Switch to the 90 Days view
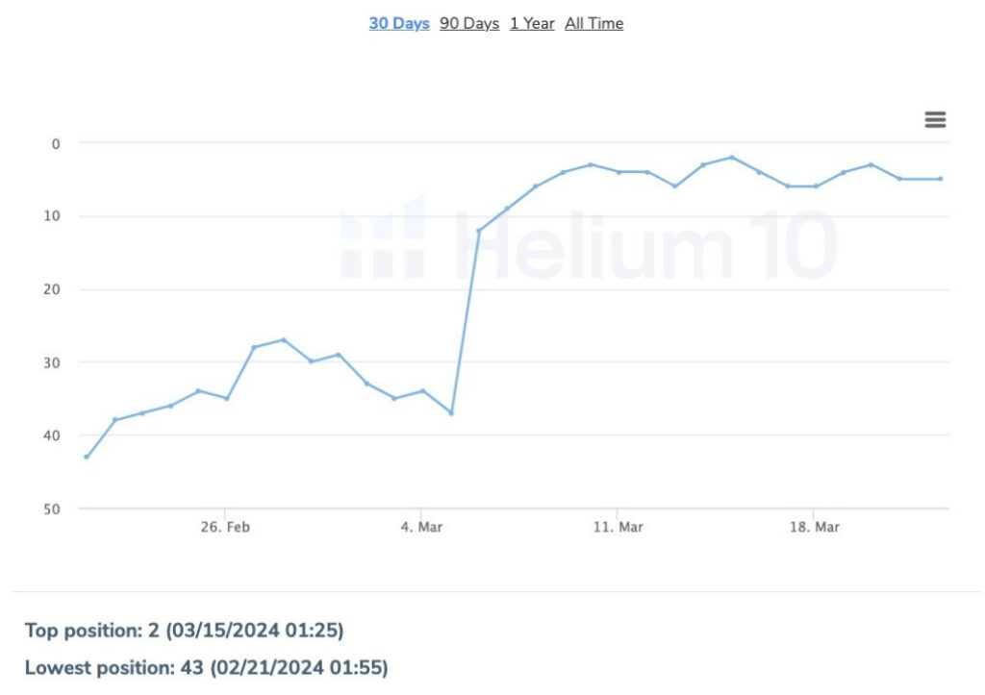 [x=468, y=22]
